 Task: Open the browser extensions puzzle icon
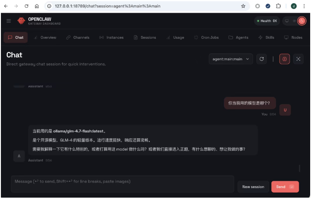pos(278,6)
